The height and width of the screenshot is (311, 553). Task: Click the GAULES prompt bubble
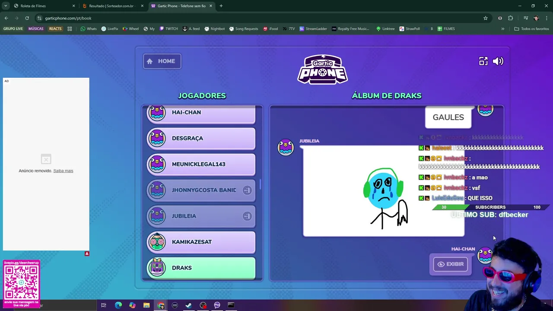point(448,117)
